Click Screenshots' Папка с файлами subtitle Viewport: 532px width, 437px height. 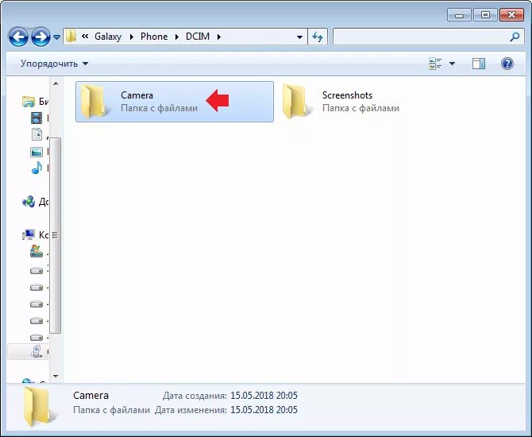[360, 108]
